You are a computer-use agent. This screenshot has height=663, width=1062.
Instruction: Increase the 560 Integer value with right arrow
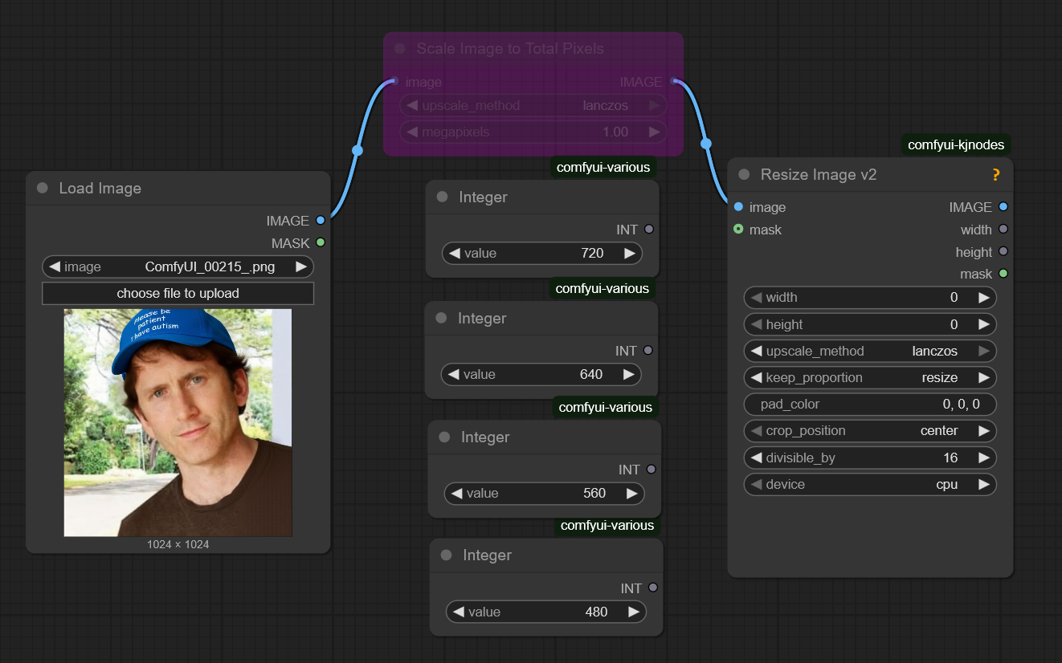coord(632,493)
